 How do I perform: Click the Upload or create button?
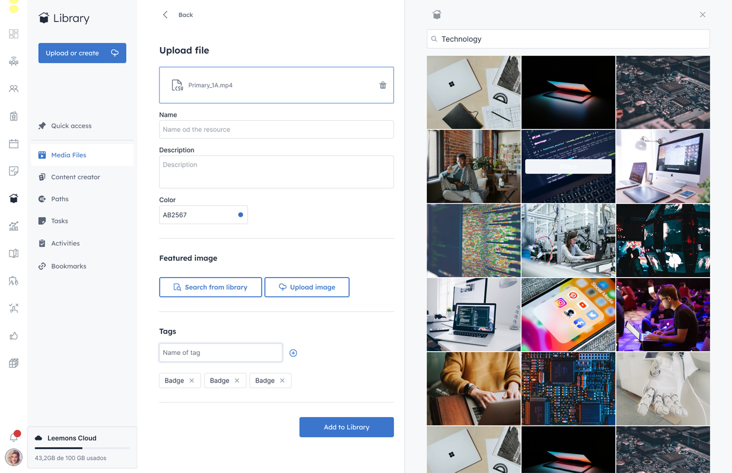(82, 53)
